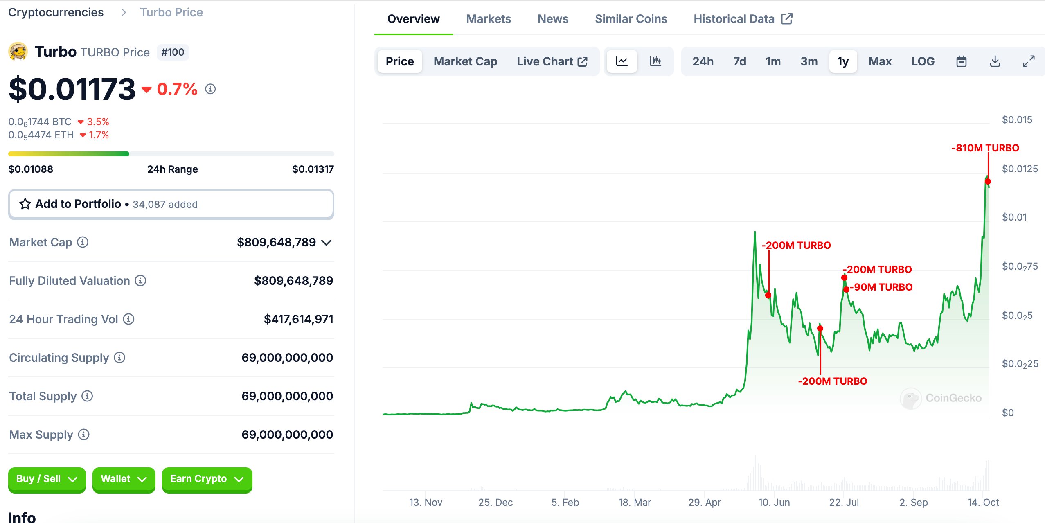Image resolution: width=1045 pixels, height=523 pixels.
Task: Click info icon next to price change
Action: click(x=210, y=89)
